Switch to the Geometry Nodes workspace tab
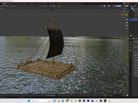Viewport: 138px width, 103px height. click(69, 4)
